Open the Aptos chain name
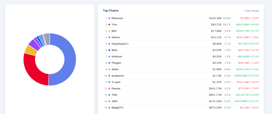Screen dimensions: 272x114 (x=115, y=69)
